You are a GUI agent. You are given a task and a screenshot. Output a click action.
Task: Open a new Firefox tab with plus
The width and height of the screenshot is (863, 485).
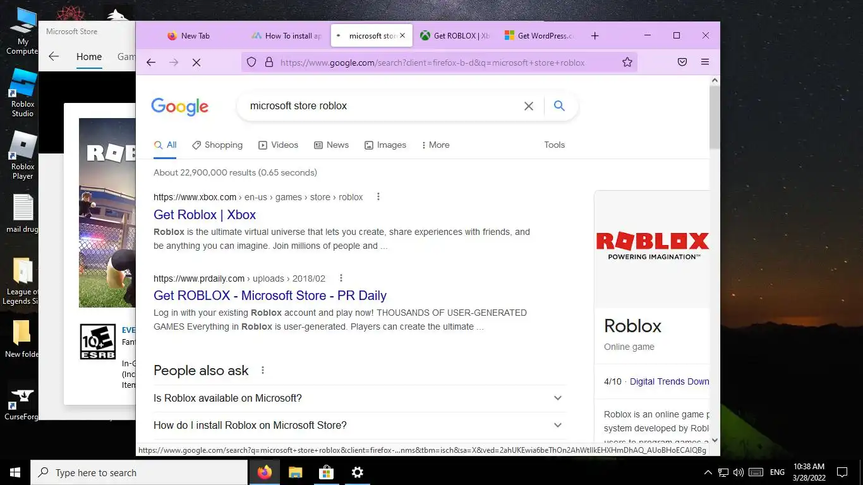click(594, 36)
